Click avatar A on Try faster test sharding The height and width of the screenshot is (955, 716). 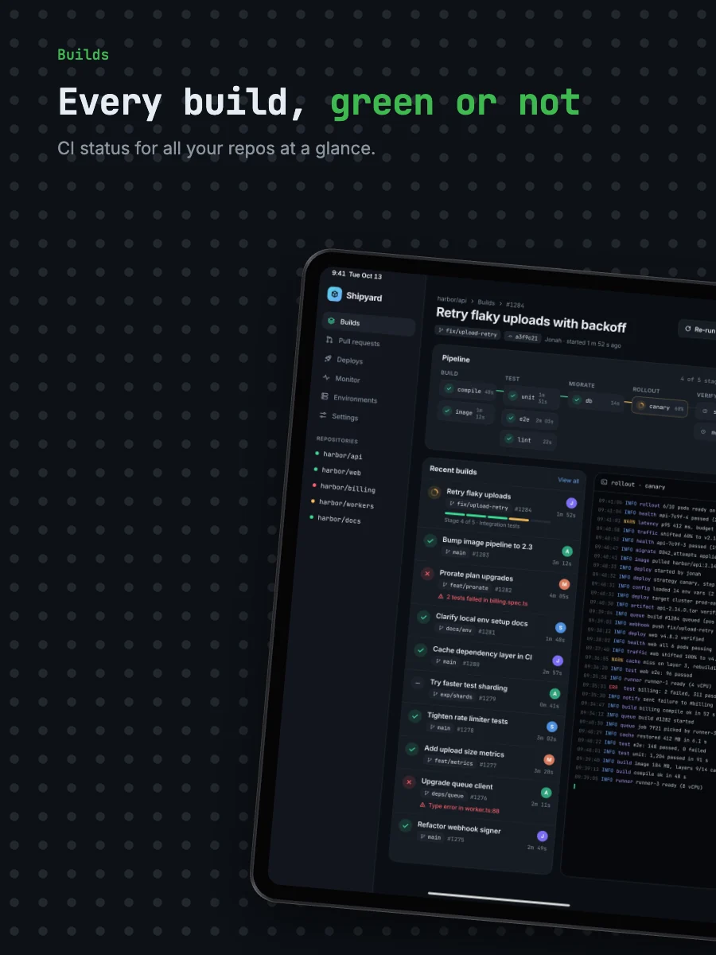click(555, 694)
